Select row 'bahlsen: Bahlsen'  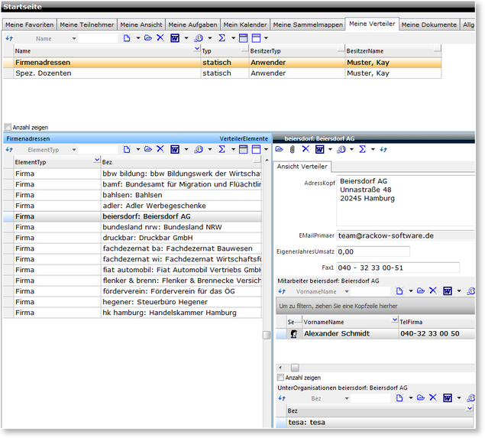[132, 195]
